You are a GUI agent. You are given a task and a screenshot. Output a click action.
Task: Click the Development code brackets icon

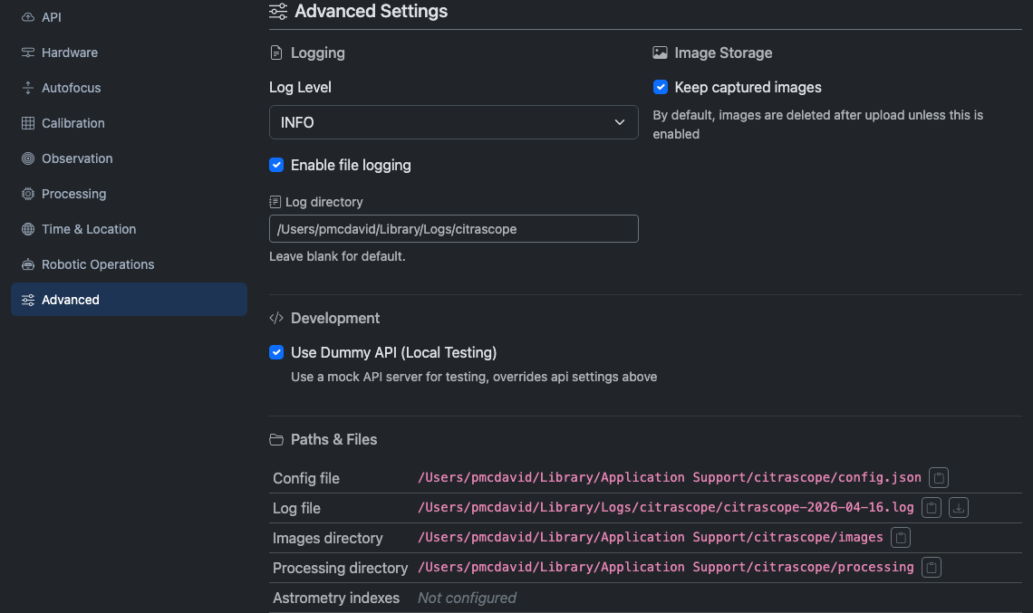pos(276,318)
